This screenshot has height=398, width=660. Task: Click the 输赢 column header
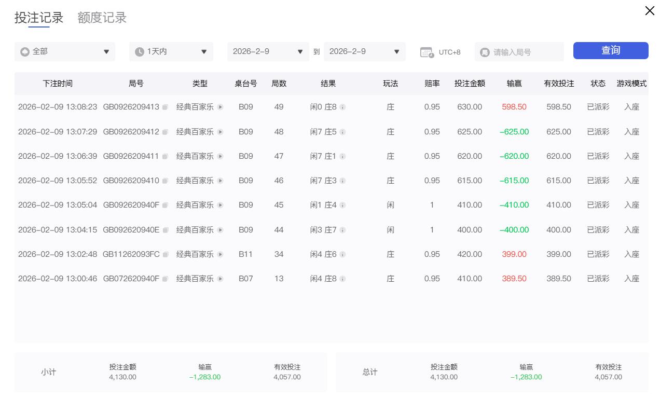(x=514, y=84)
